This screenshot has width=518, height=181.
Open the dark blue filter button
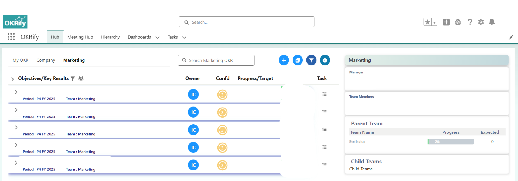311,60
